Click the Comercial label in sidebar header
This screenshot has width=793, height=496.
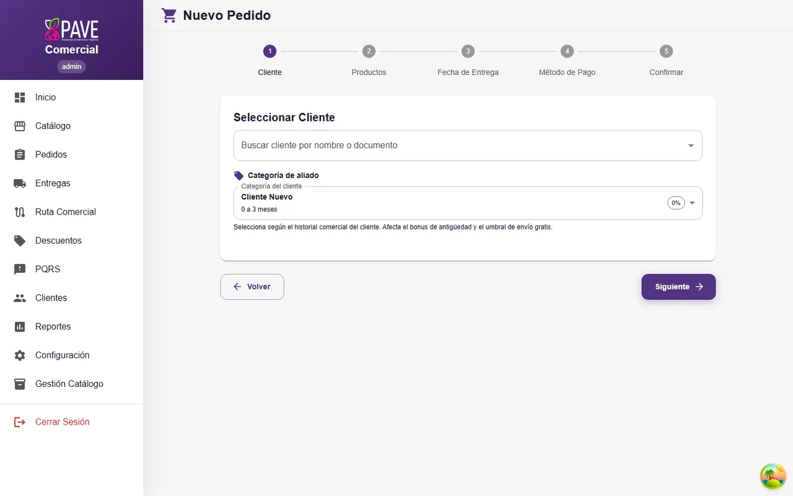(x=72, y=50)
